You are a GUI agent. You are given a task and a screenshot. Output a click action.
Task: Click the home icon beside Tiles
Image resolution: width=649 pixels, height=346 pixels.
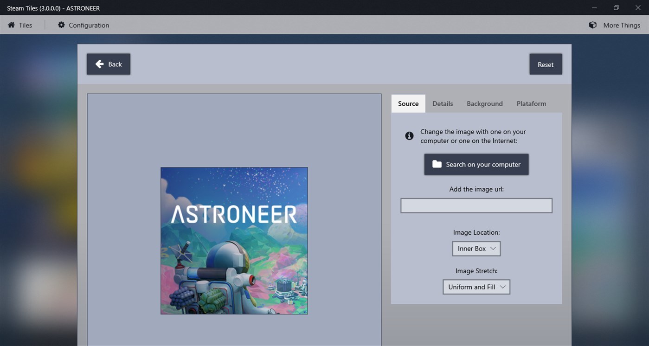point(12,25)
